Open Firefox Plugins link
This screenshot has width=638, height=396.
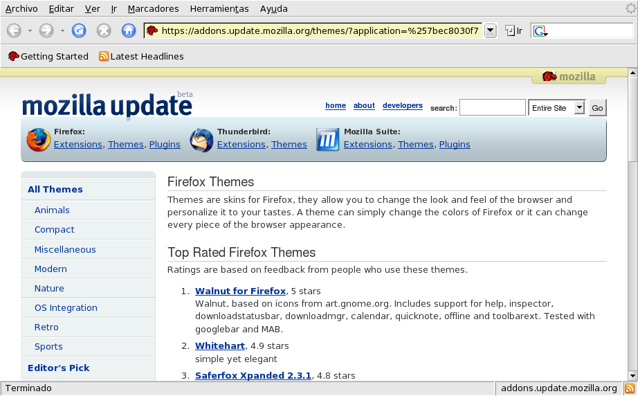(165, 145)
